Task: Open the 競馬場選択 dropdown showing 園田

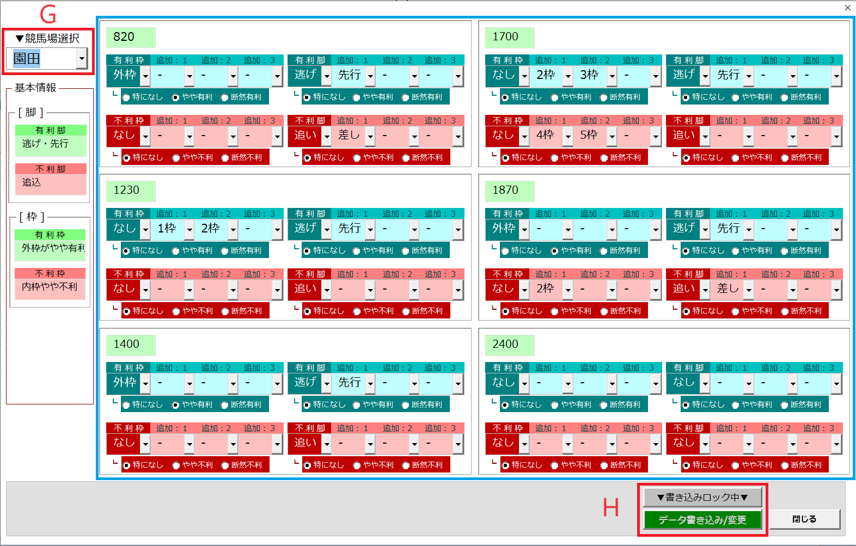Action: pos(82,58)
